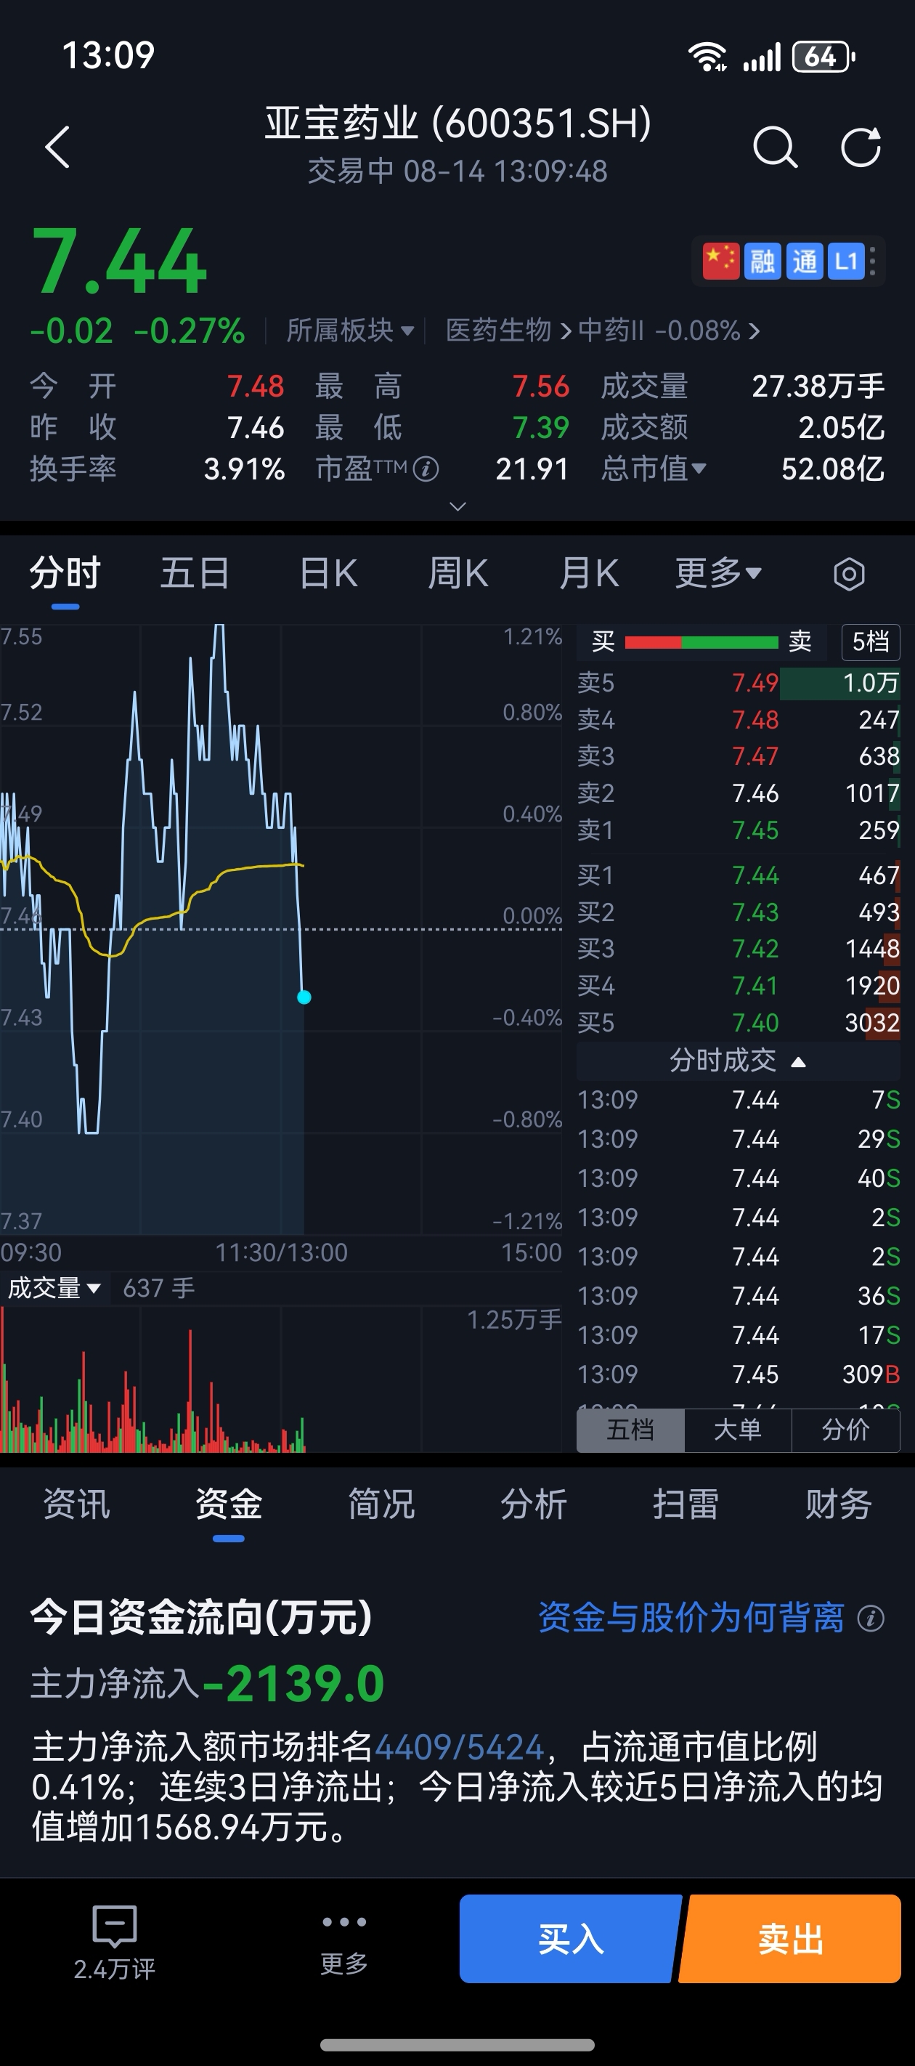The image size is (915, 2066).
Task: Tap info icon beside 资金与股价为何背离
Action: pyautogui.click(x=870, y=1619)
